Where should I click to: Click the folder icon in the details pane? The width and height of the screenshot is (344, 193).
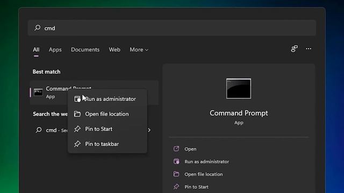176,174
